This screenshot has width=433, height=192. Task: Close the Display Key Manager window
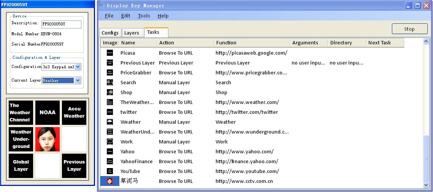(426, 6)
